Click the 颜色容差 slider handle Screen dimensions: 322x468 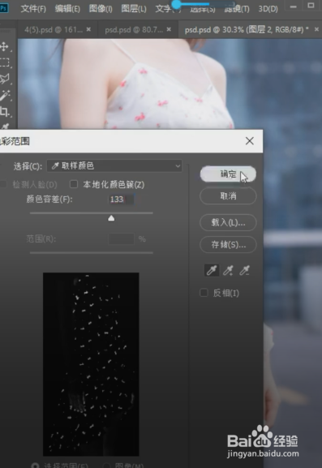click(111, 218)
